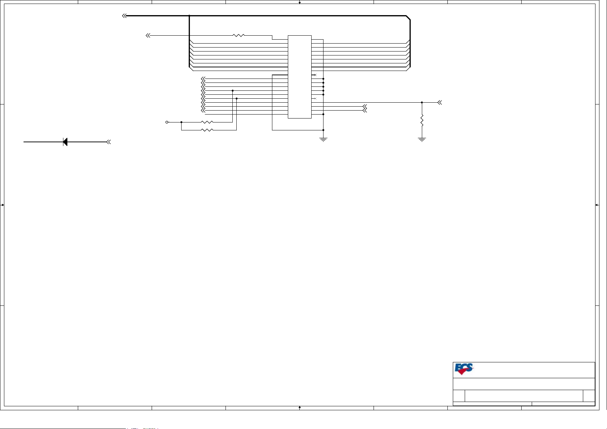The width and height of the screenshot is (607, 429).
Task: Select the vertical pull-down resistor at far right
Action: coord(422,120)
